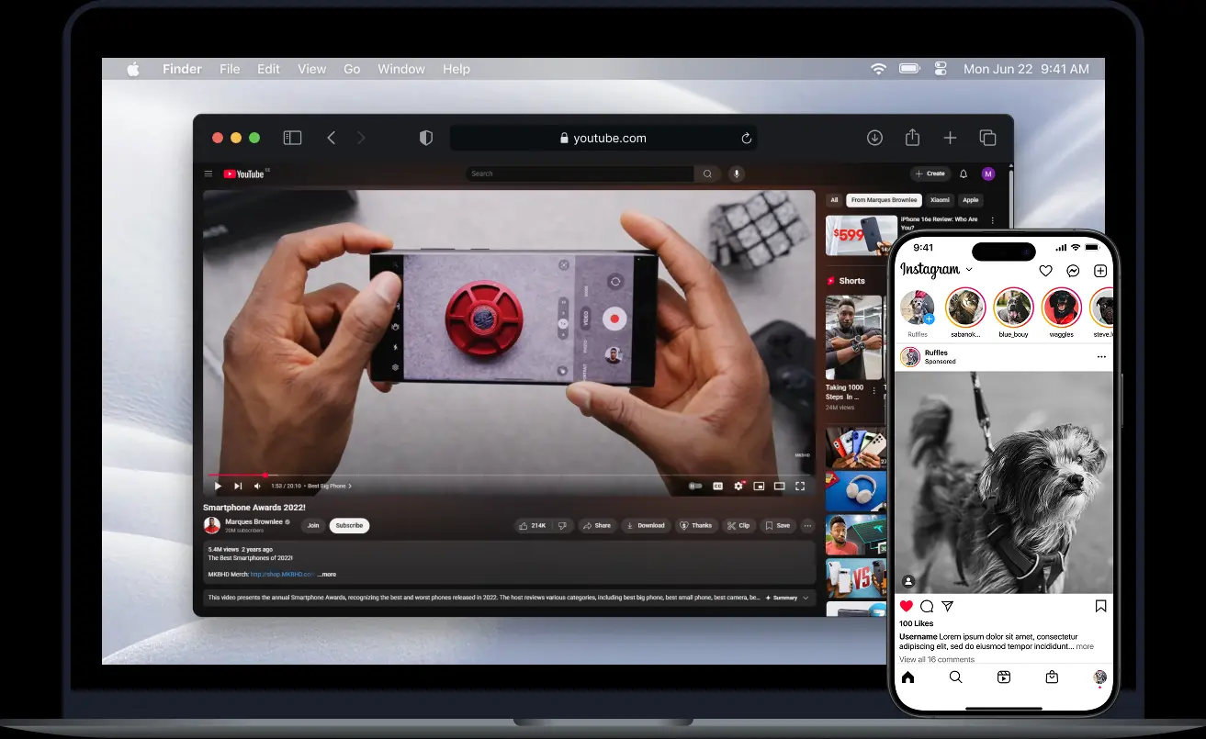Show Safari tab overview
This screenshot has height=739, width=1206.
987,138
